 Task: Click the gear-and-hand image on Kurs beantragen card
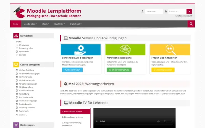[x=81, y=50]
